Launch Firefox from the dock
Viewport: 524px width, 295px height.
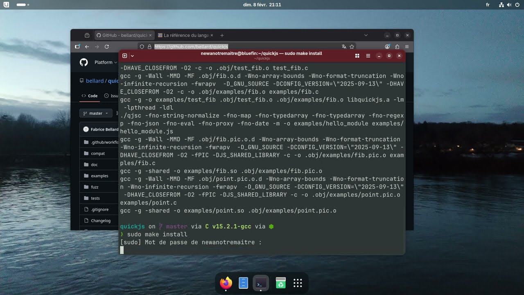tap(226, 283)
